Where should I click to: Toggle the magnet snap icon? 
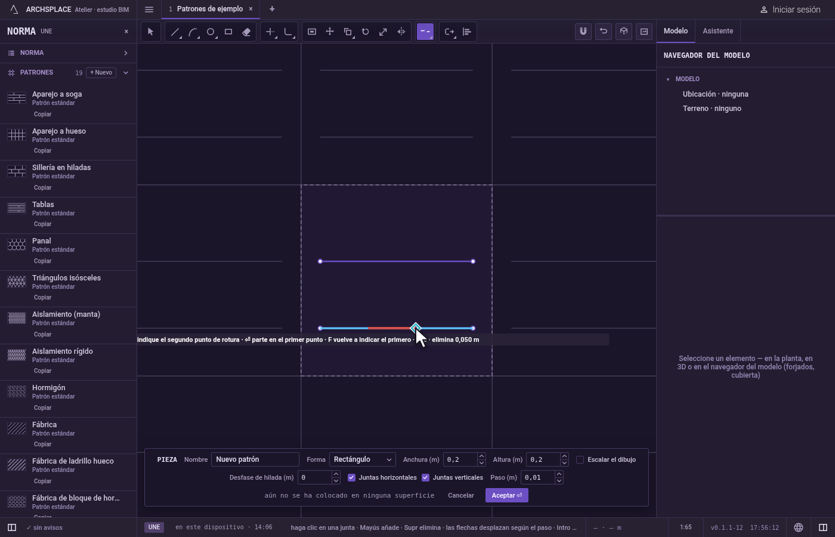point(583,32)
